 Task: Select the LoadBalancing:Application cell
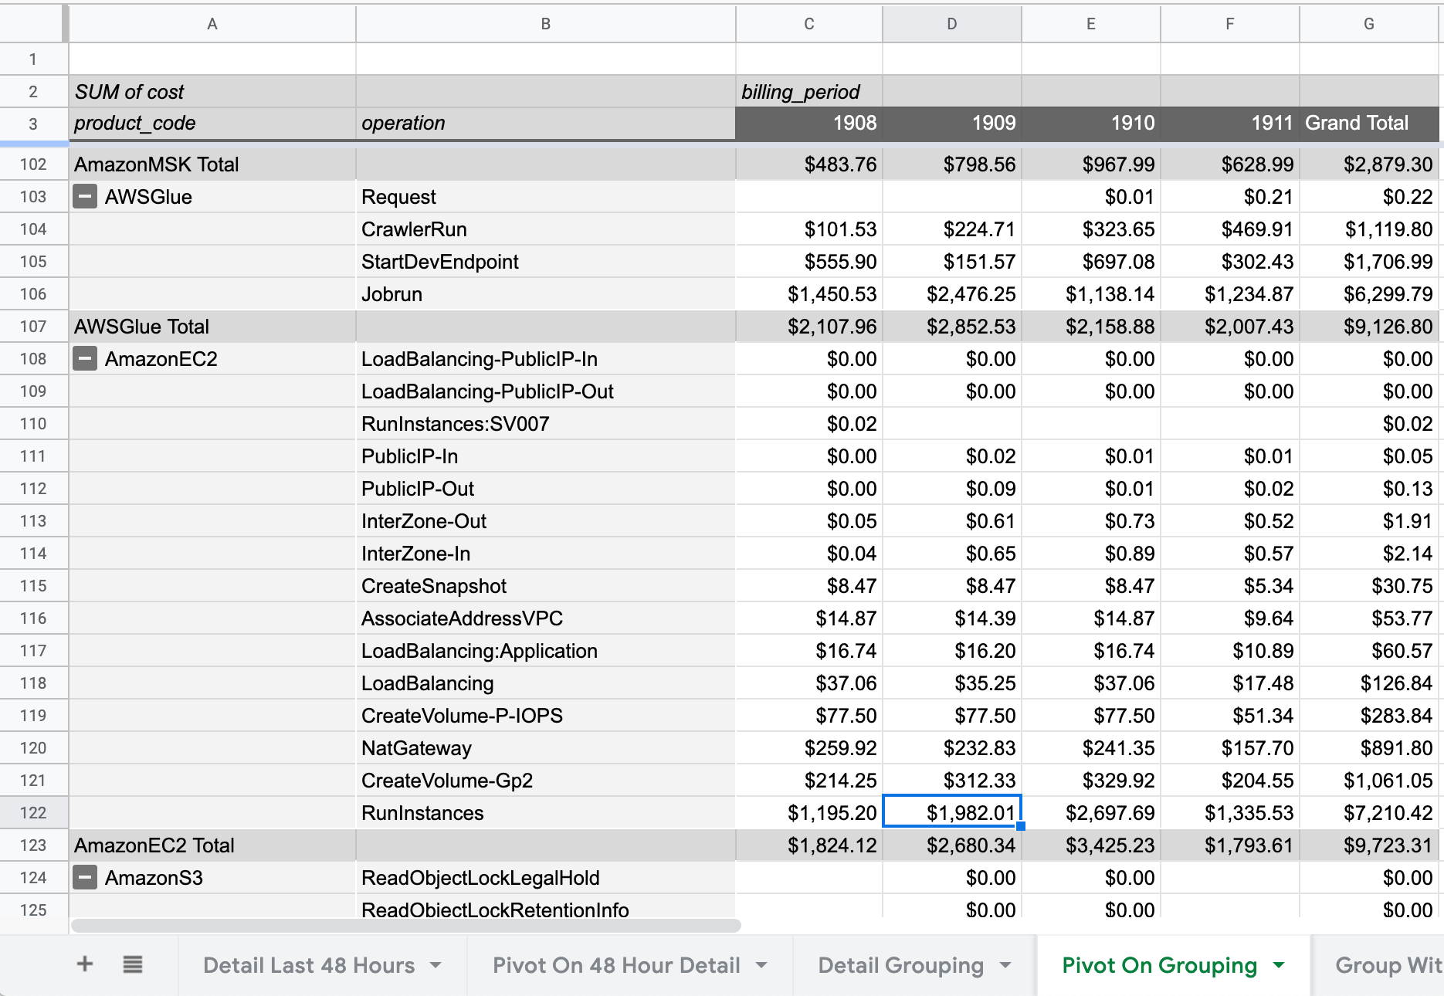(546, 651)
